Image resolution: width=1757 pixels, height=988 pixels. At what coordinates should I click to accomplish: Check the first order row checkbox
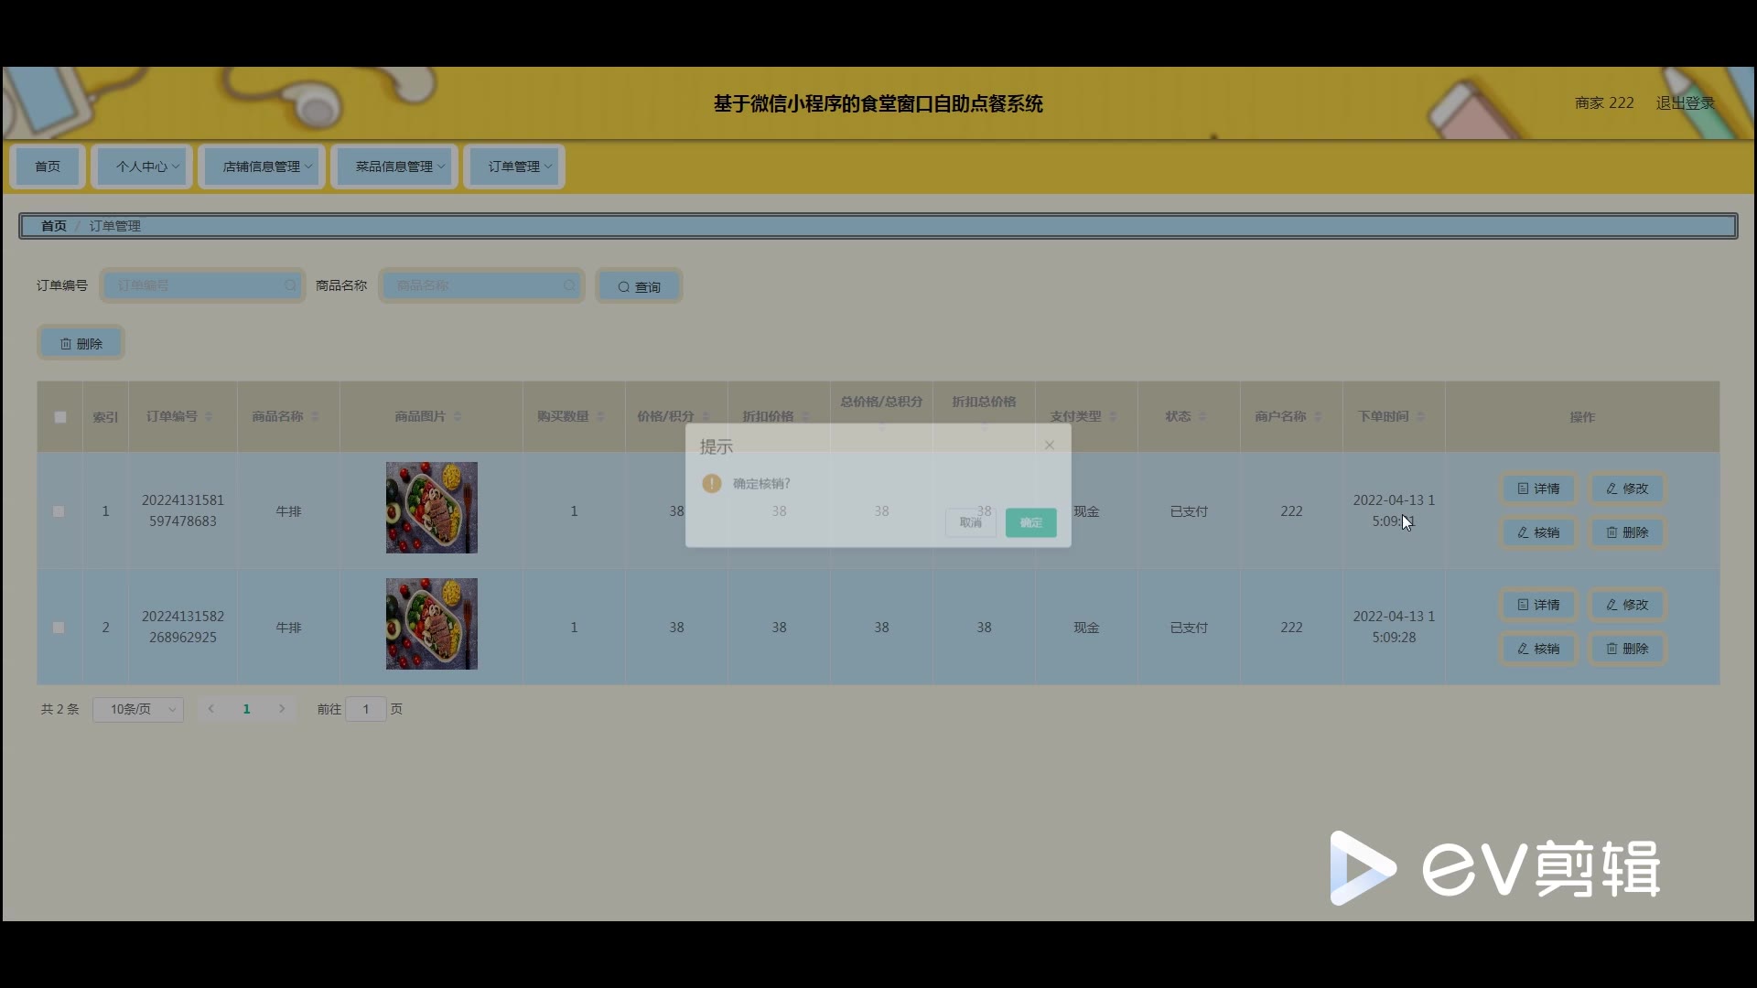point(59,511)
